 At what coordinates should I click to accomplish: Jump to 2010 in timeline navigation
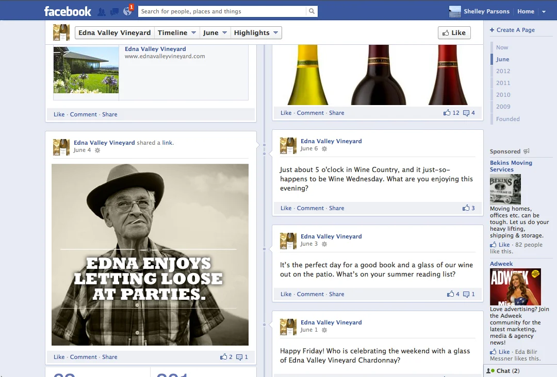503,95
